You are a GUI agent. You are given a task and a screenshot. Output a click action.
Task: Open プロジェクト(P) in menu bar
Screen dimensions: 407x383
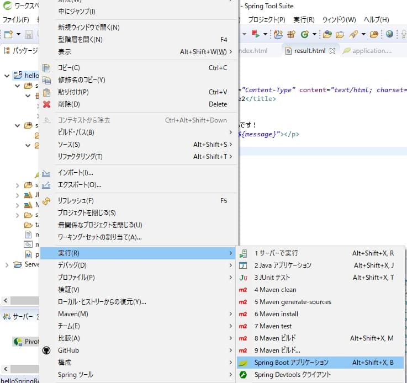[x=267, y=20]
